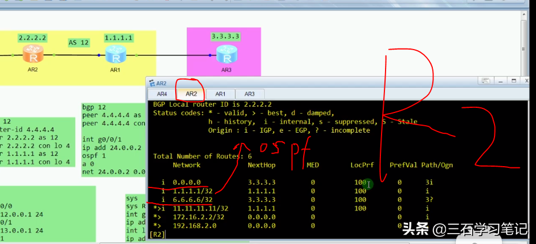Select the blue AR1 router on the topology
This screenshot has width=536, height=244.
[x=115, y=54]
